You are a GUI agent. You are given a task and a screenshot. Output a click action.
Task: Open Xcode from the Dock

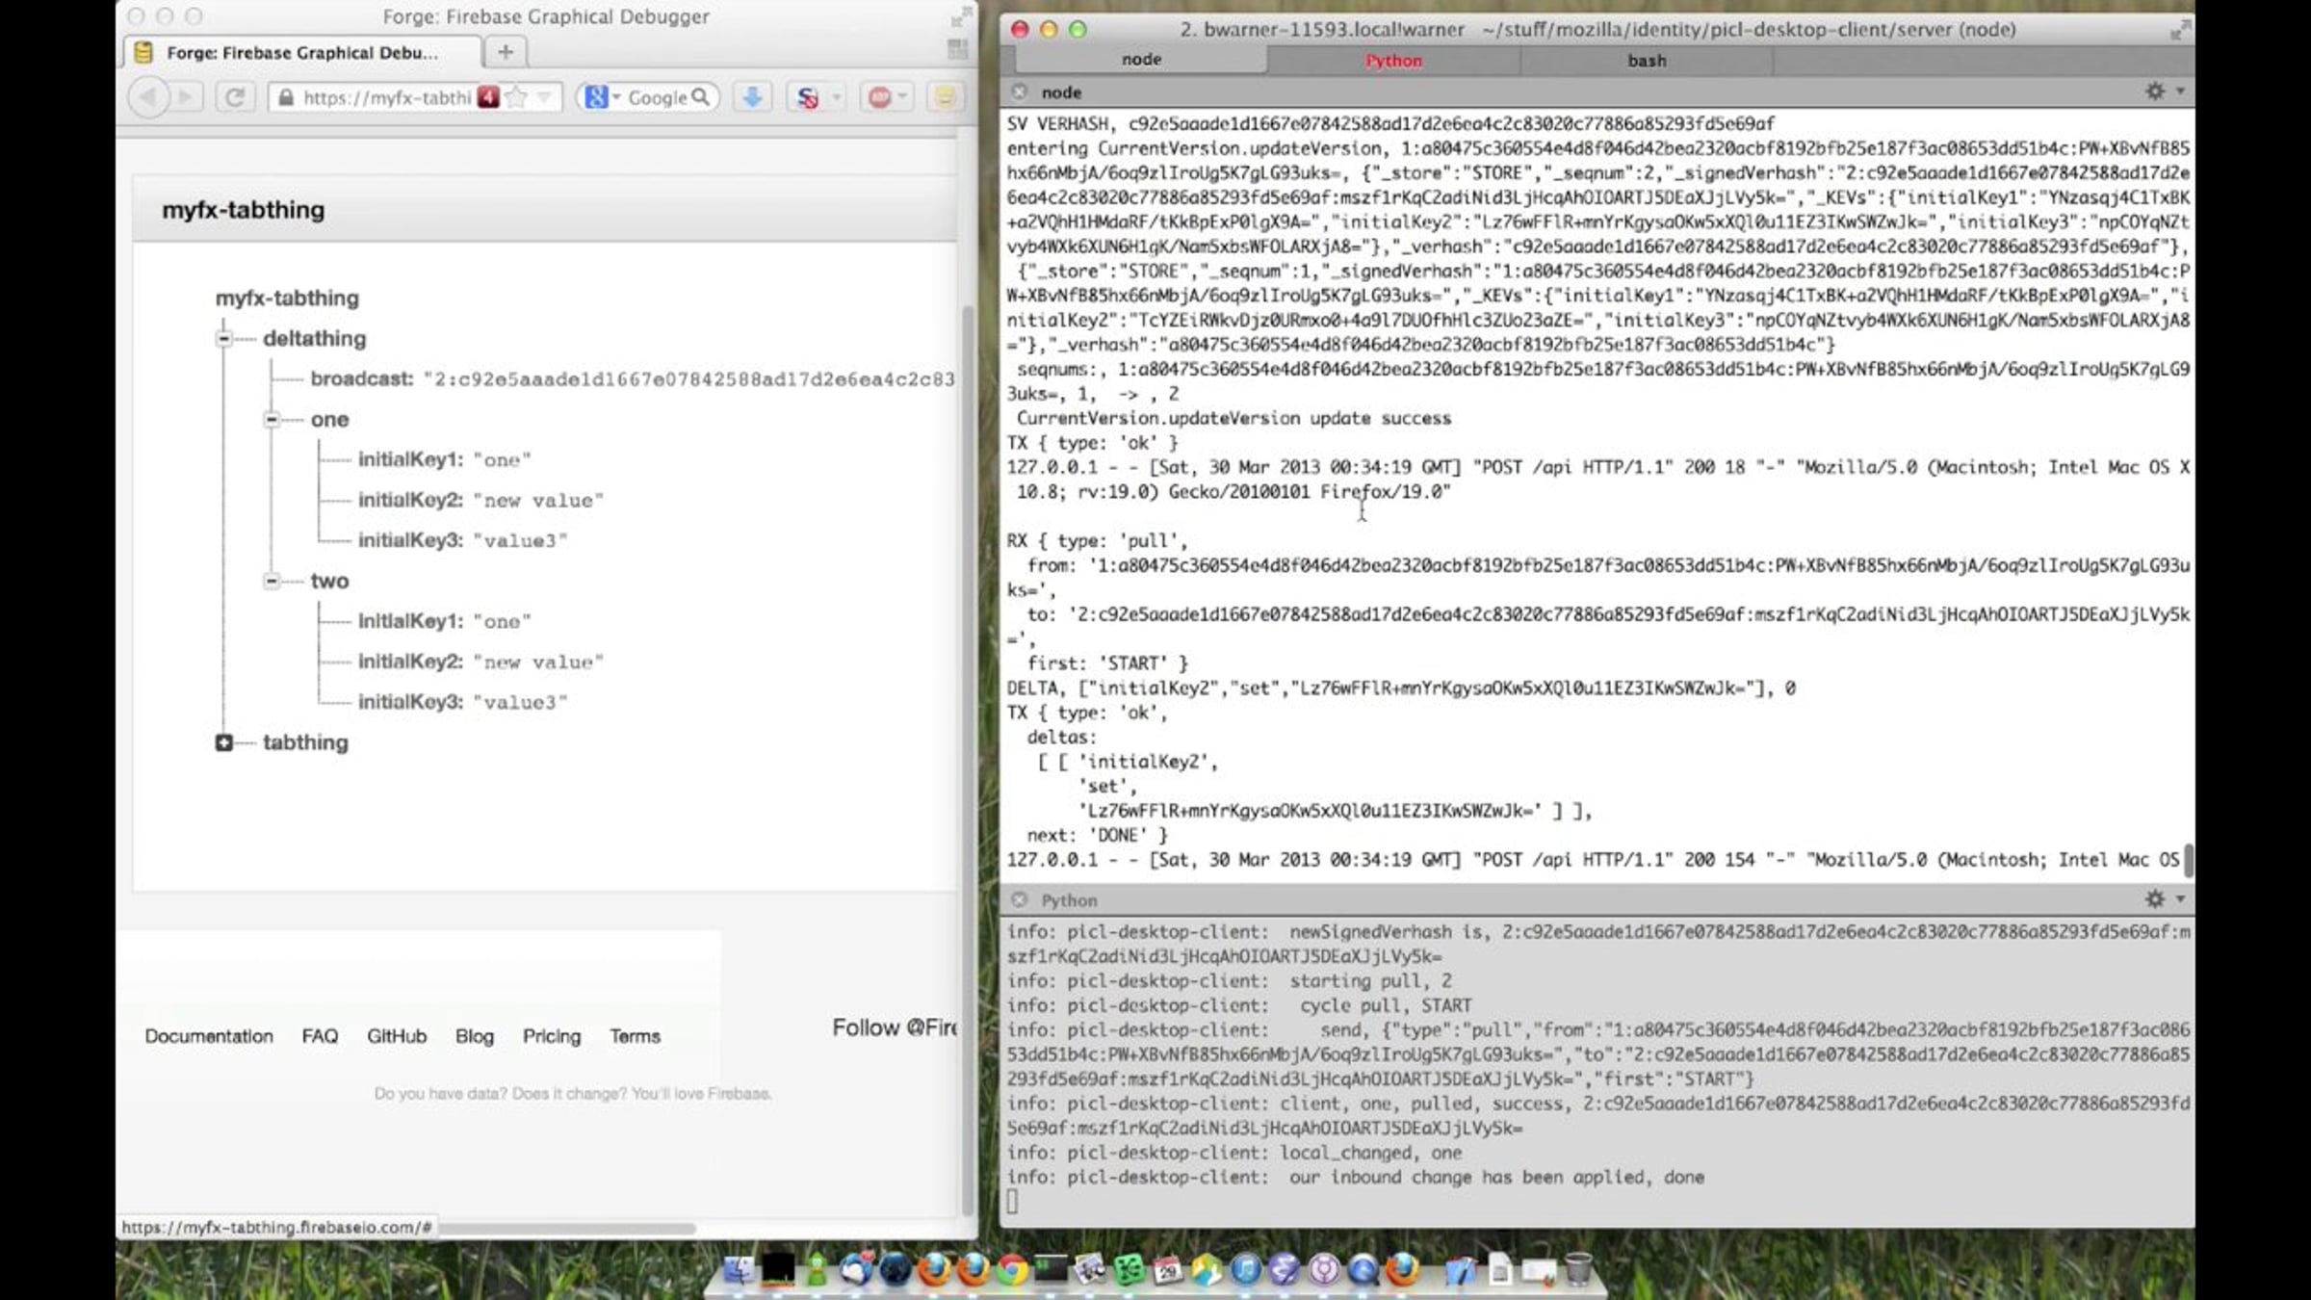tap(1460, 1270)
